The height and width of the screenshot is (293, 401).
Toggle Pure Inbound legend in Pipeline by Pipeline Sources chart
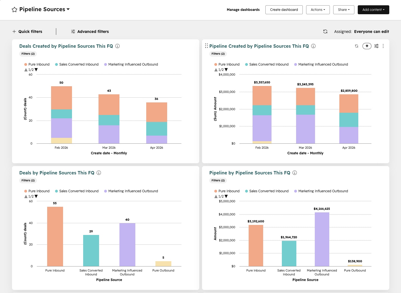click(x=227, y=191)
